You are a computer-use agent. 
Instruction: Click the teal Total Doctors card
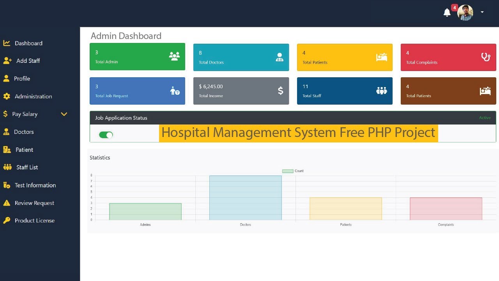click(x=241, y=57)
